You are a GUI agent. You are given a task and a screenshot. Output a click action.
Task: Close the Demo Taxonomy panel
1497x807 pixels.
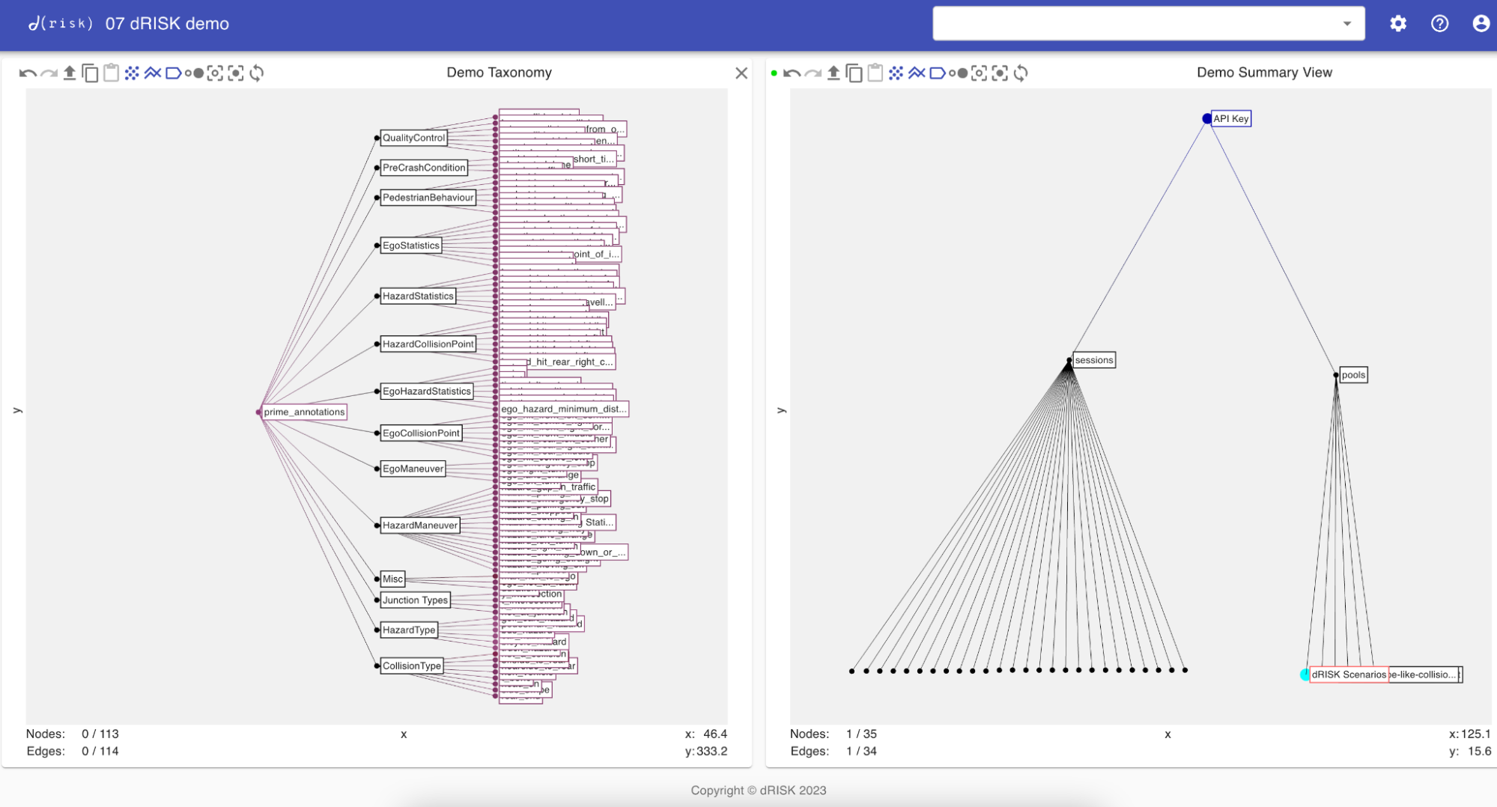click(x=741, y=73)
